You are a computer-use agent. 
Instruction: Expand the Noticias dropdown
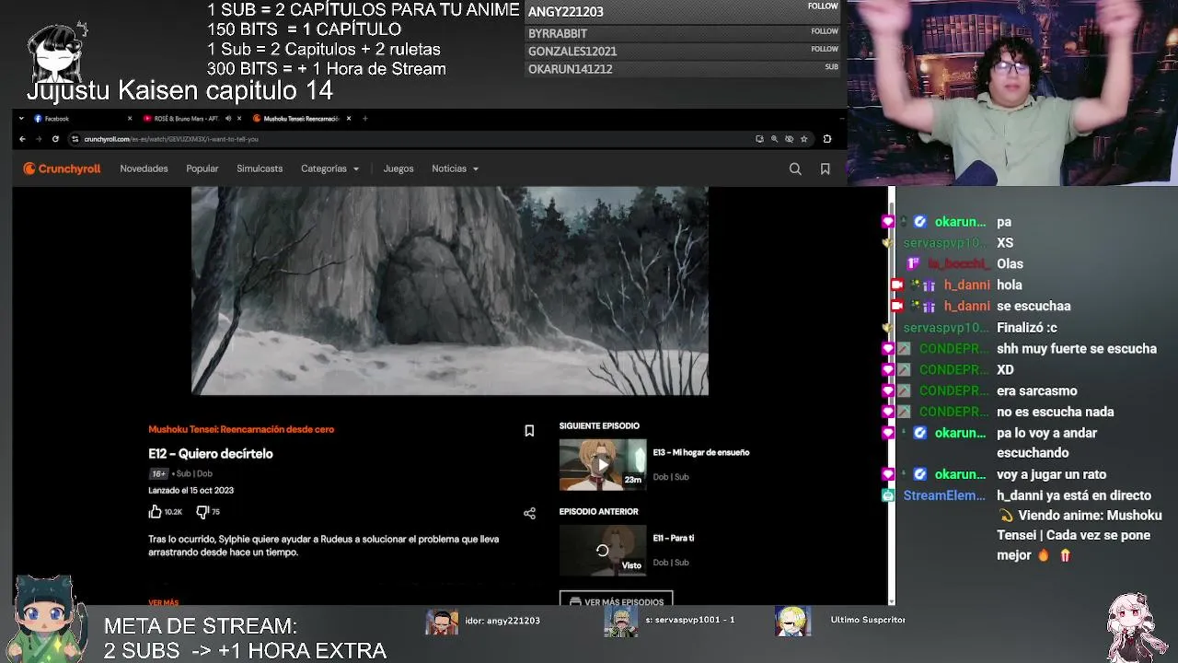pos(455,169)
